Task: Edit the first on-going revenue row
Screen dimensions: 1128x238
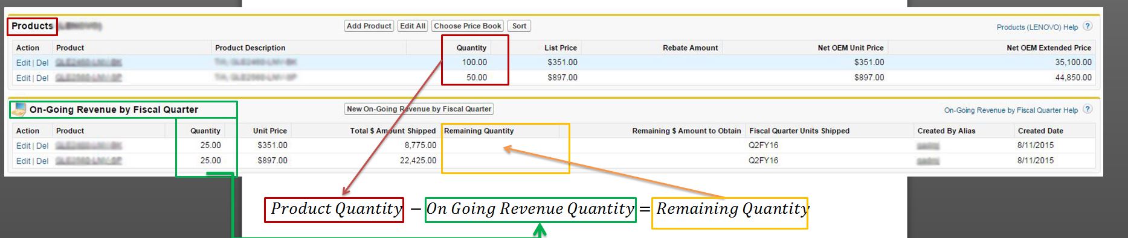Action: click(23, 146)
